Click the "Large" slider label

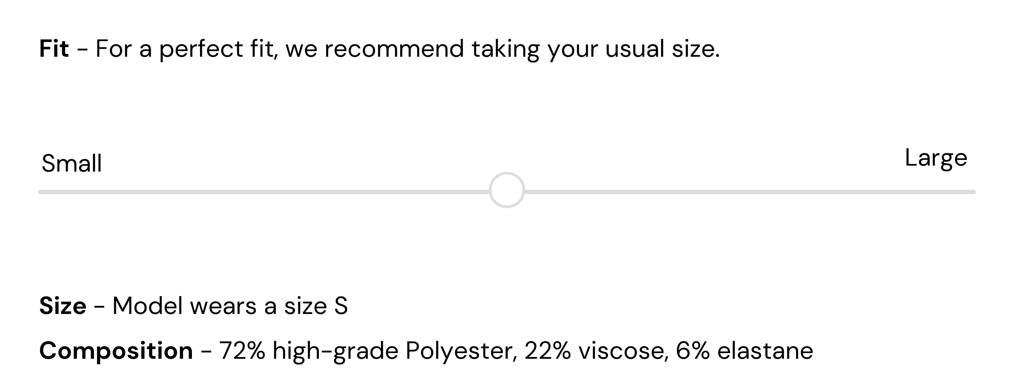click(x=936, y=158)
